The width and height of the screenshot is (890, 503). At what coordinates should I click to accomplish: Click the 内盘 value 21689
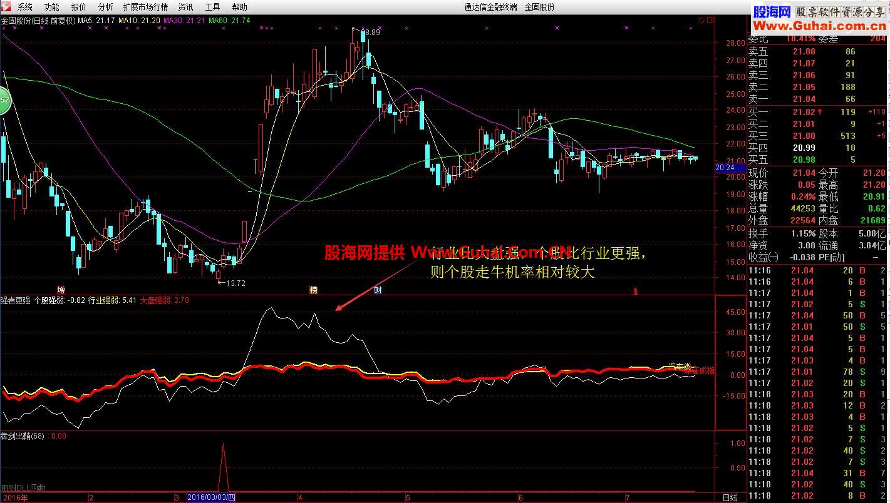[x=872, y=220]
